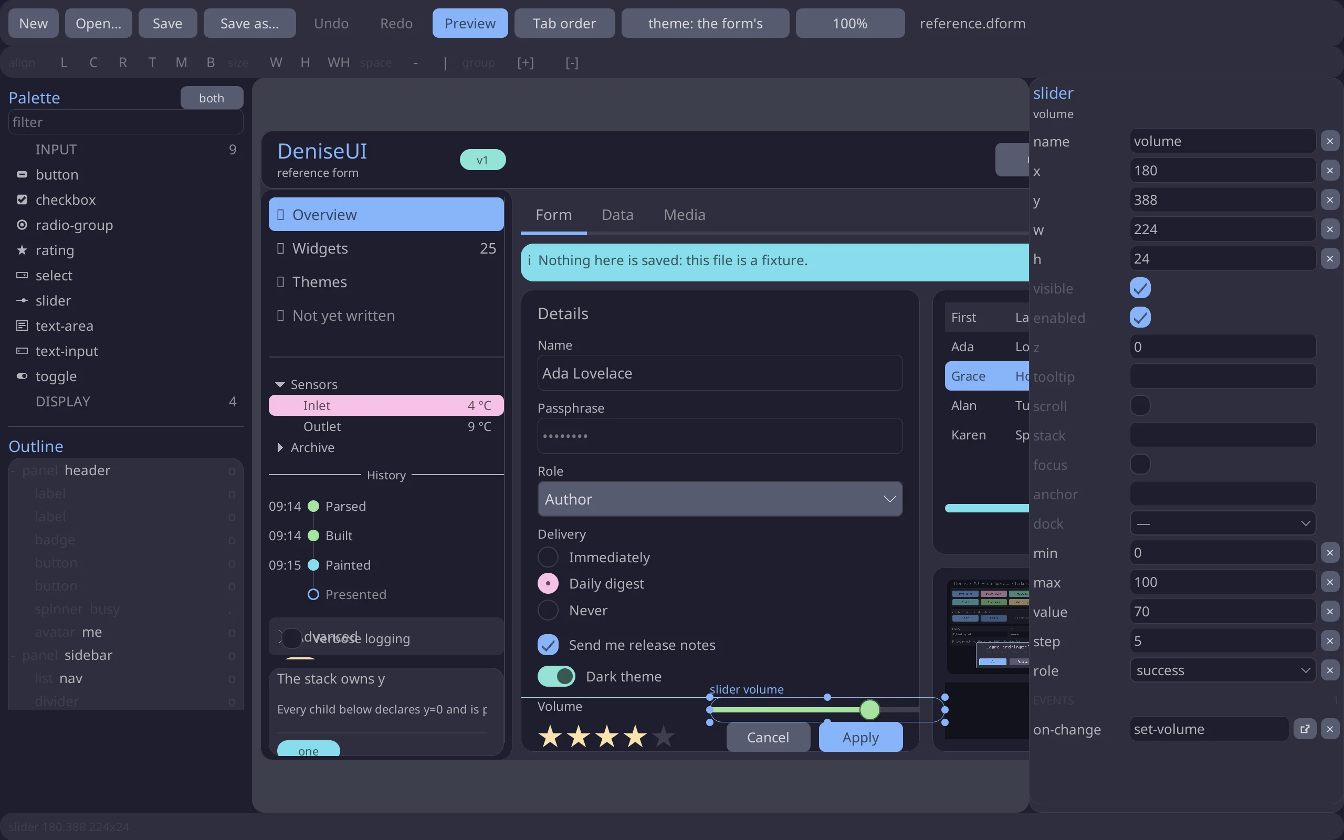Click the checkbox icon in the Palette
Screen dimensions: 1344x840
point(22,199)
